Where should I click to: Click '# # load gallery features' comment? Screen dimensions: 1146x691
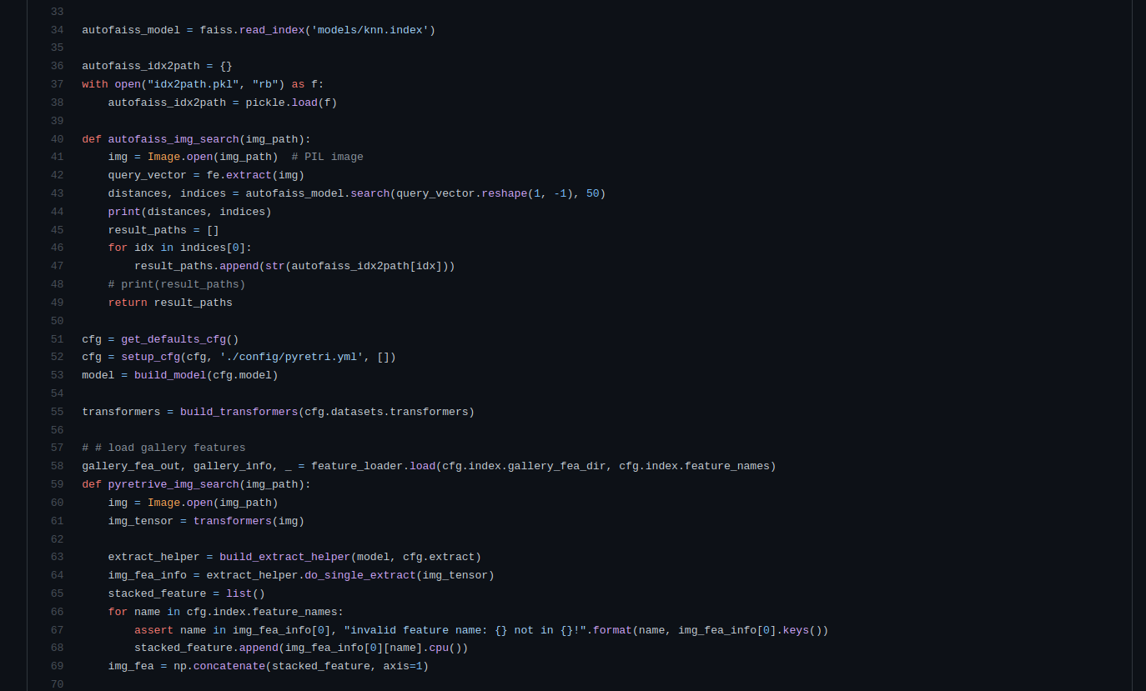(163, 448)
